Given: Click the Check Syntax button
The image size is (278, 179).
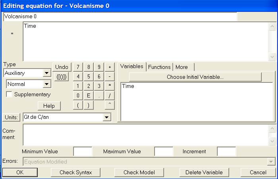Looking at the screenshot, I should pos(75,172).
